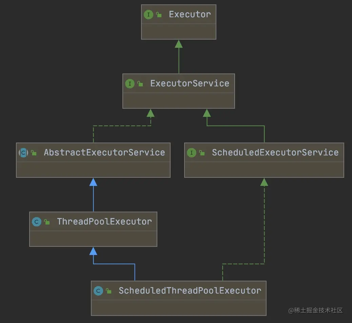The image size is (352, 323).
Task: Select the ScheduledThreadPoolExecutor class label
Action: point(190,290)
